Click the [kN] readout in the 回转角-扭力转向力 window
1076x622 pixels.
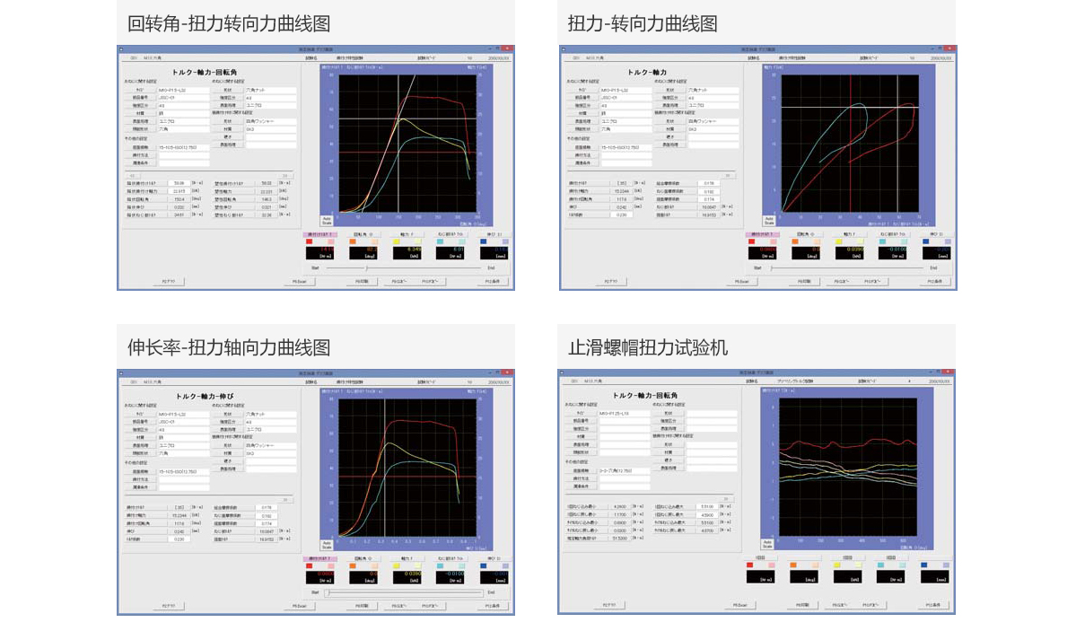coord(407,252)
